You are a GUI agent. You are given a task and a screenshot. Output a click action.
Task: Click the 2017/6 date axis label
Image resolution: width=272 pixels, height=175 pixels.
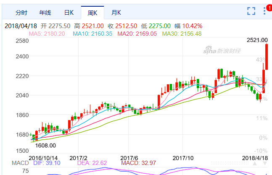click(127, 157)
